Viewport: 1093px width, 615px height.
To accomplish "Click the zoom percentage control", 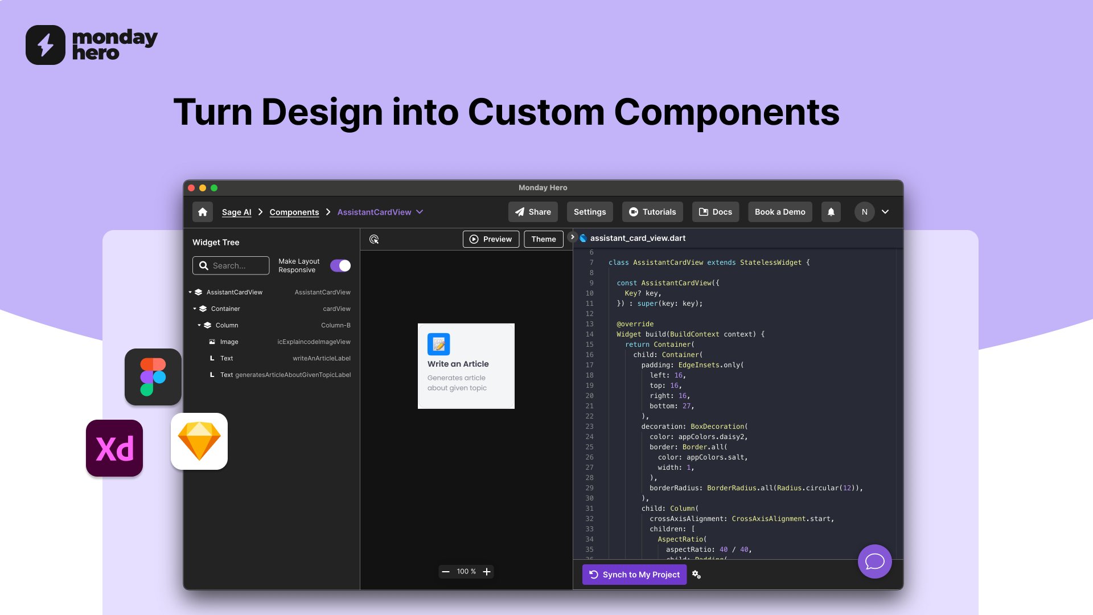I will 466,572.
